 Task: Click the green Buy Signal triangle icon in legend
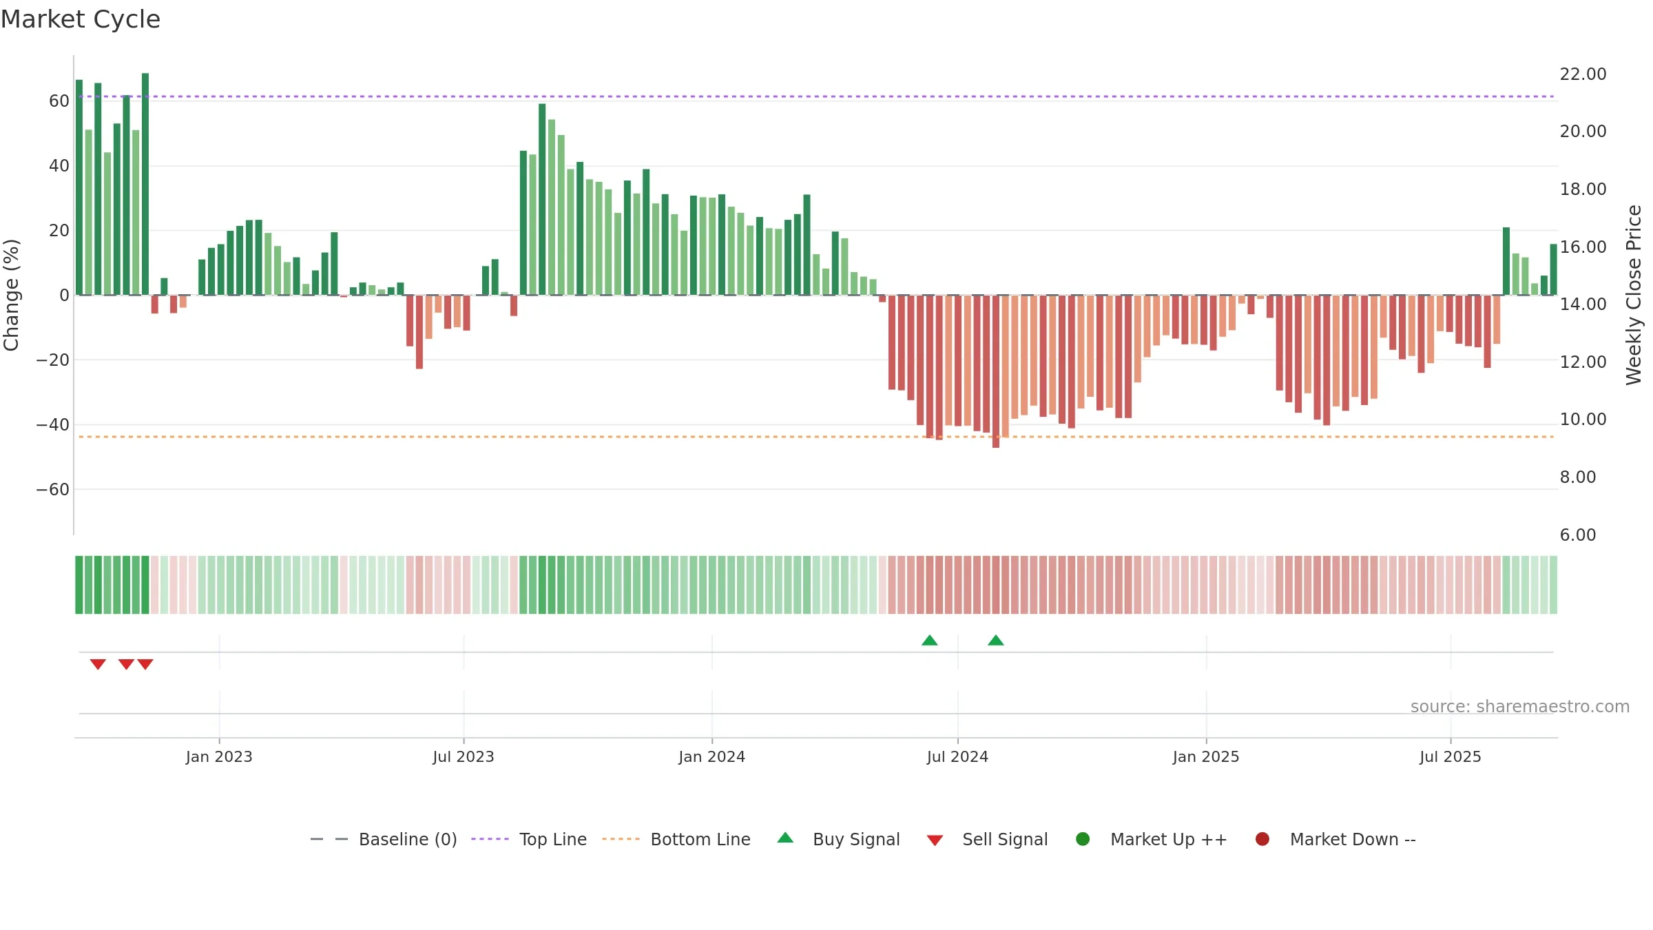point(785,838)
